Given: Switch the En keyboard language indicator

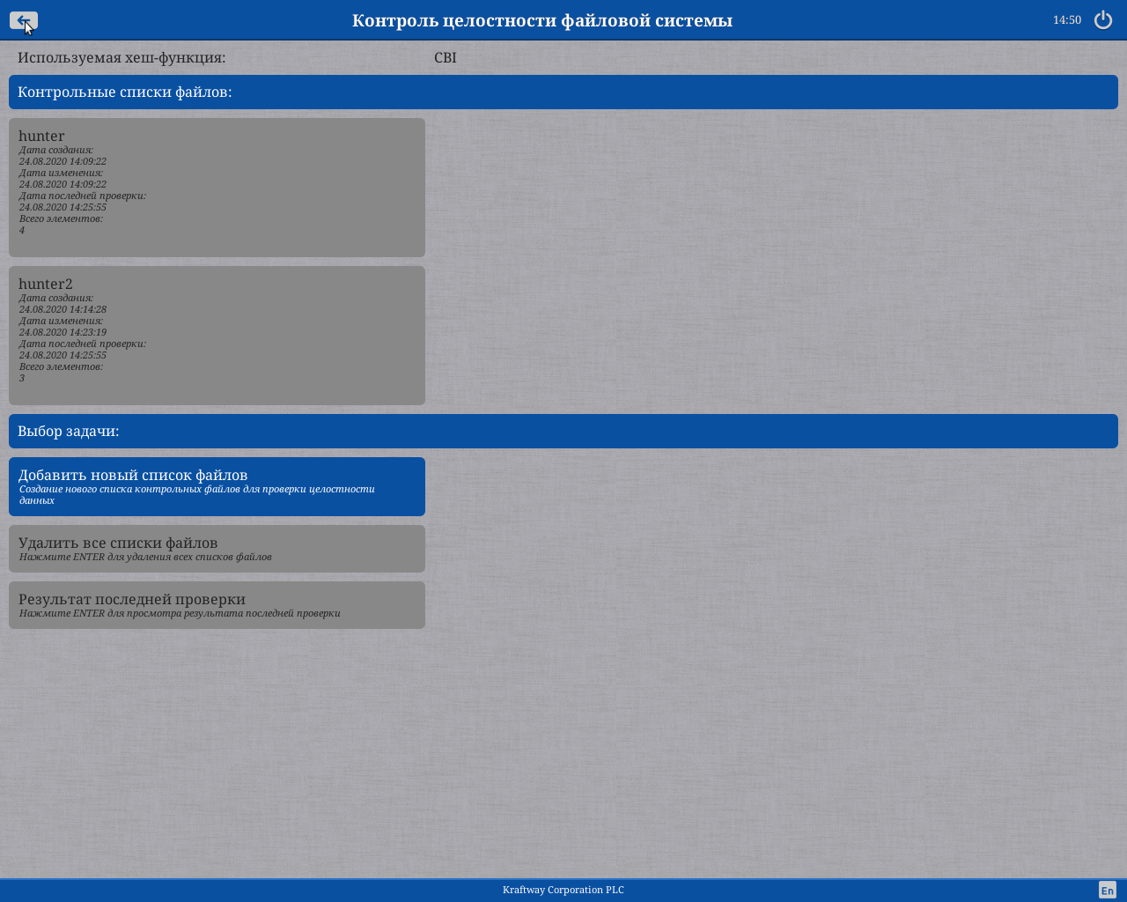Looking at the screenshot, I should 1107,890.
